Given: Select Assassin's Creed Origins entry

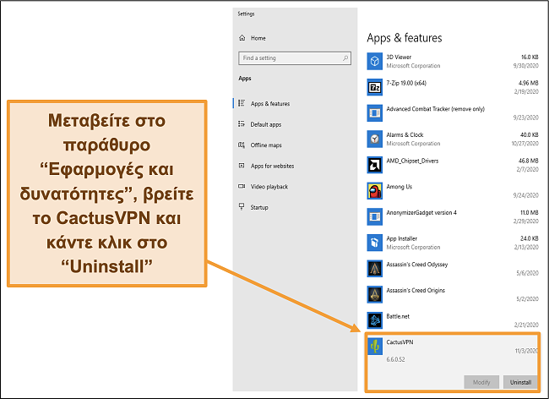Looking at the screenshot, I should (x=416, y=291).
